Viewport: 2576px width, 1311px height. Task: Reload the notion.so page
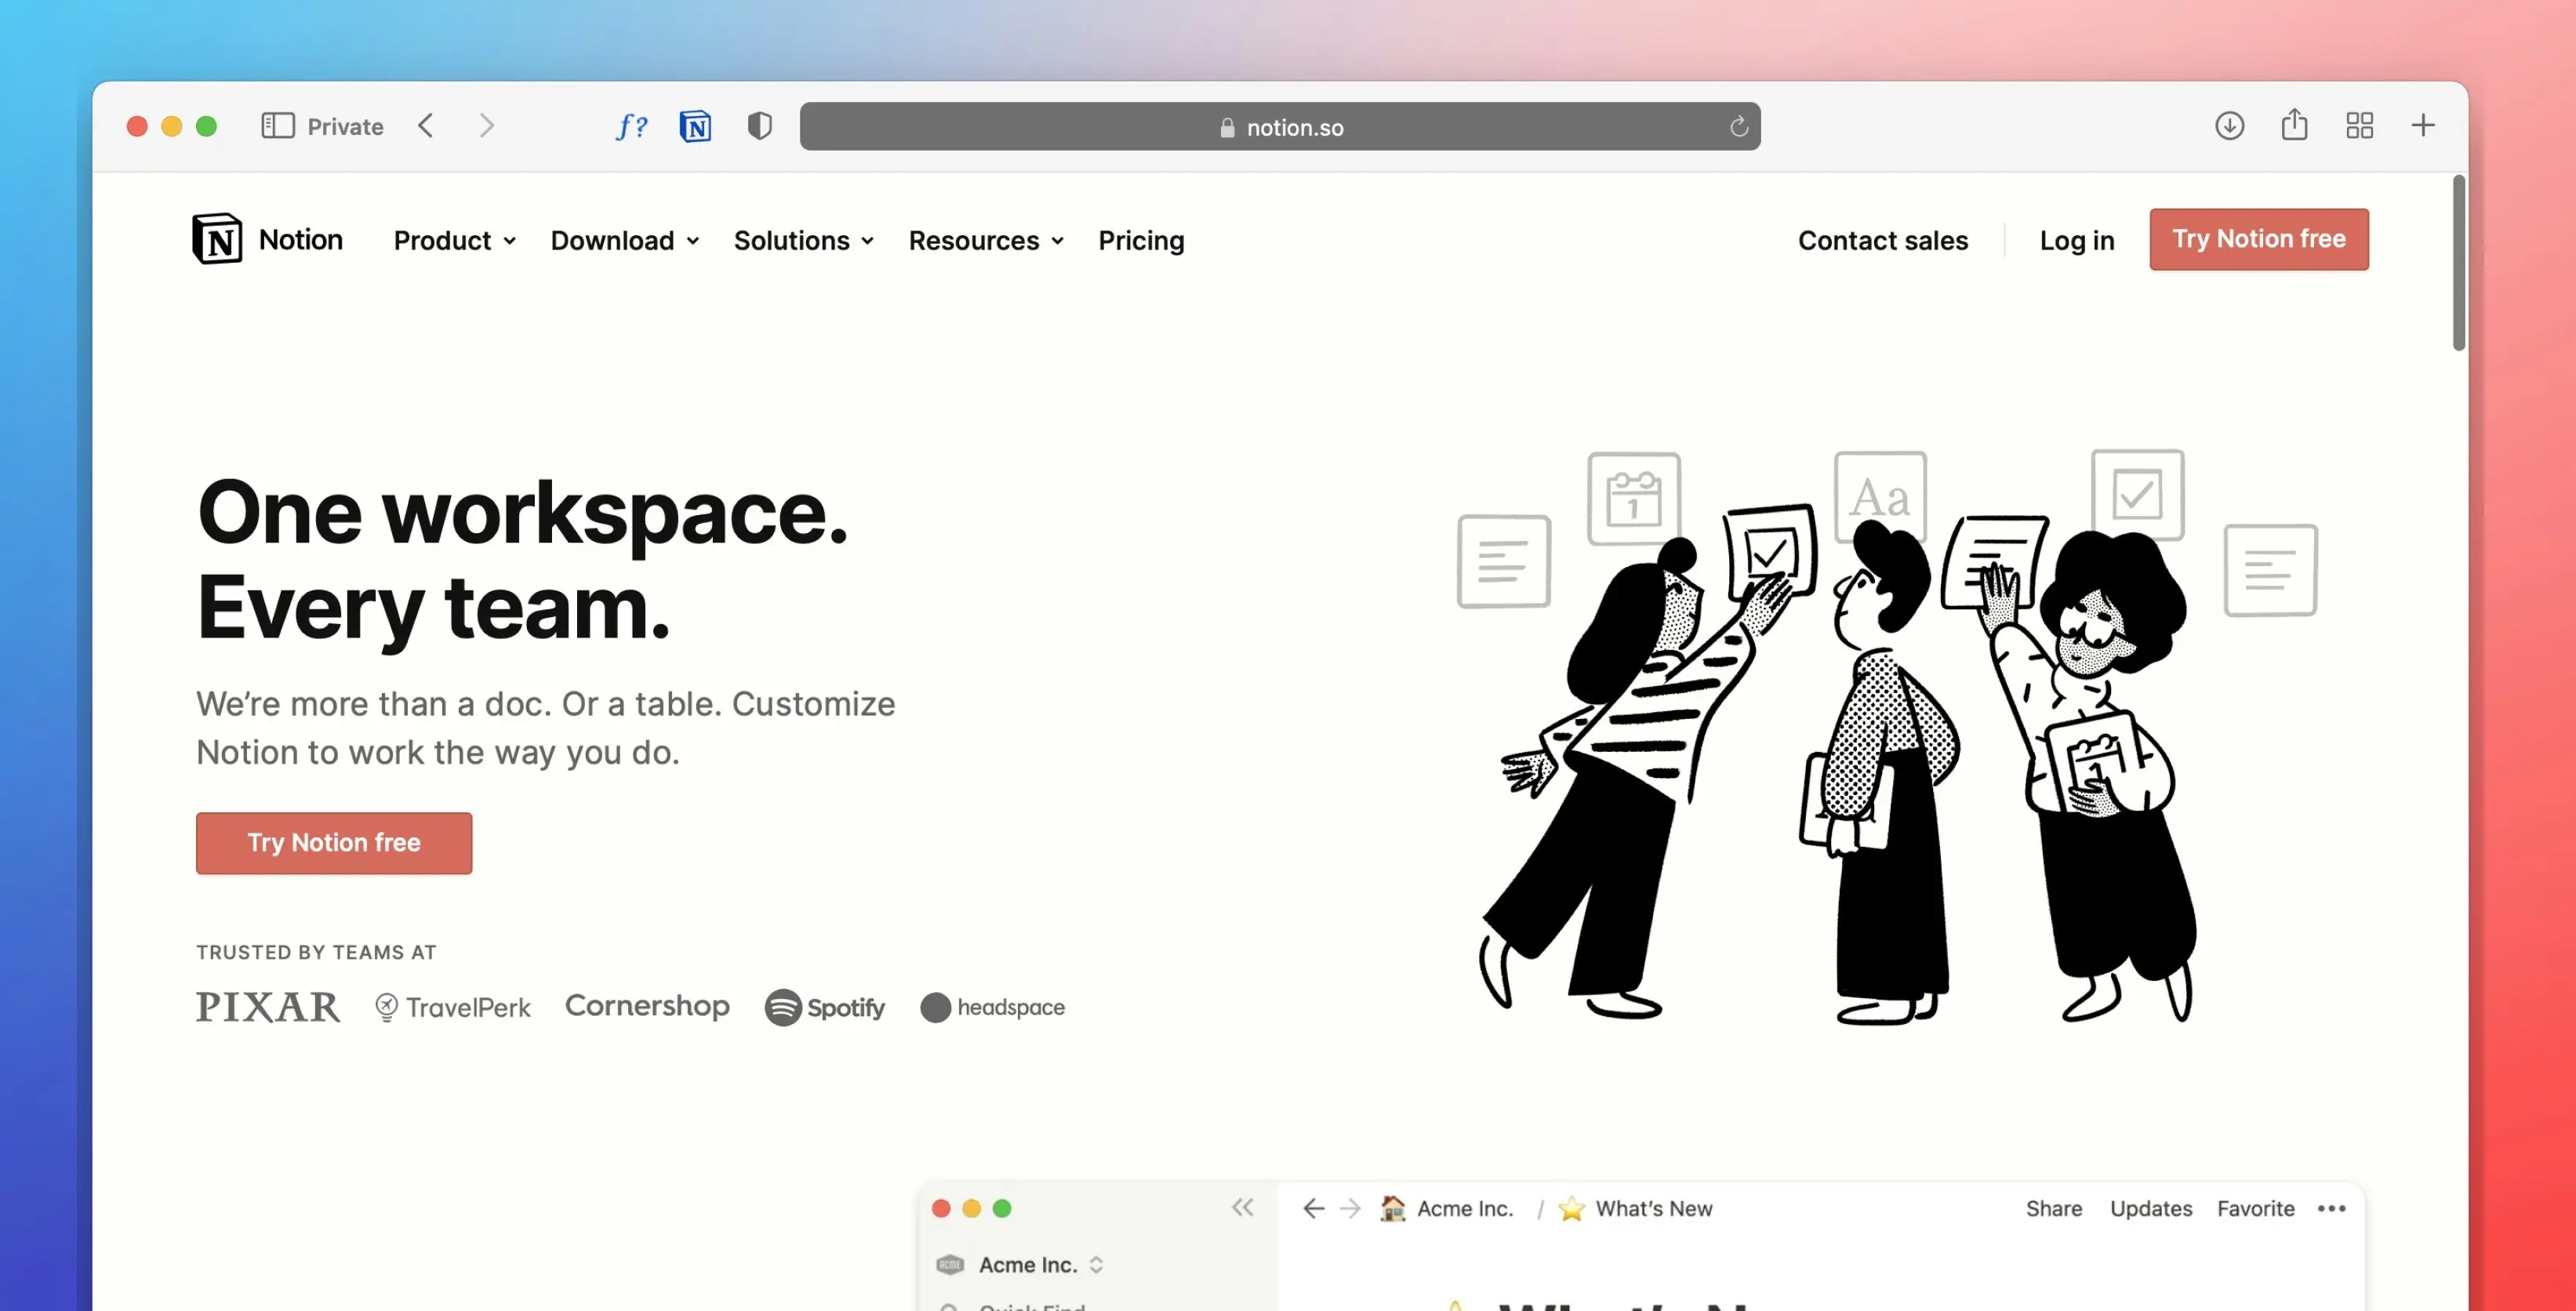pyautogui.click(x=1739, y=127)
